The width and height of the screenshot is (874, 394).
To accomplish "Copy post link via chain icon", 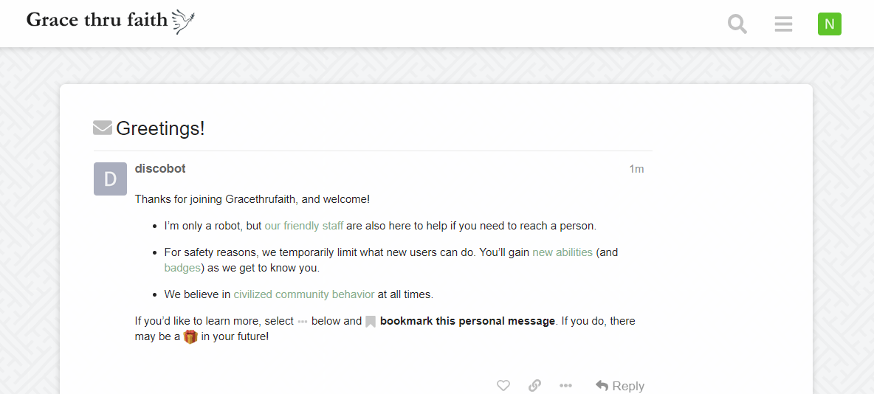I will [534, 386].
